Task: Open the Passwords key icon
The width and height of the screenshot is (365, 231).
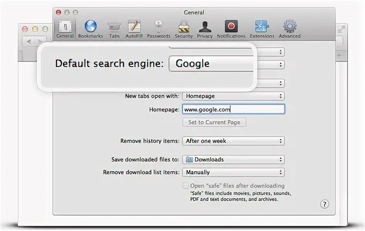Action: coord(158,26)
